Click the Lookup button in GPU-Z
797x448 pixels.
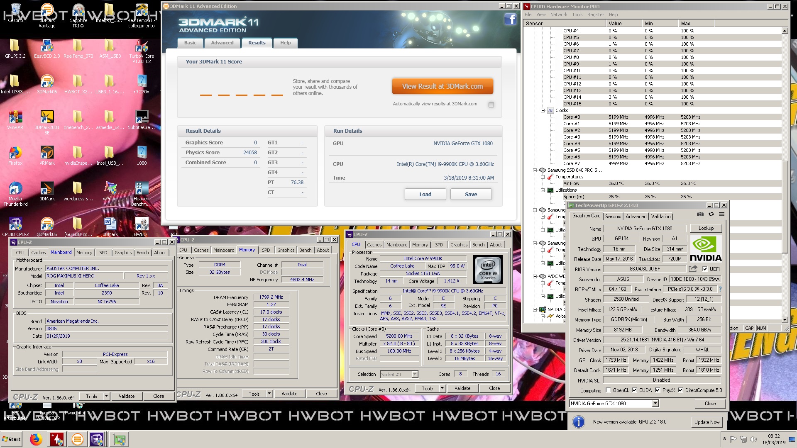(706, 228)
